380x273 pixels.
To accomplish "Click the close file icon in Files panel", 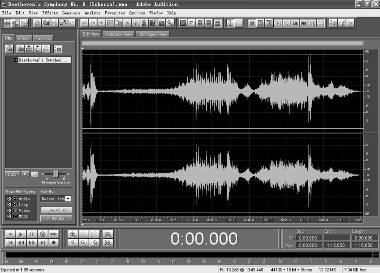I will [21, 49].
